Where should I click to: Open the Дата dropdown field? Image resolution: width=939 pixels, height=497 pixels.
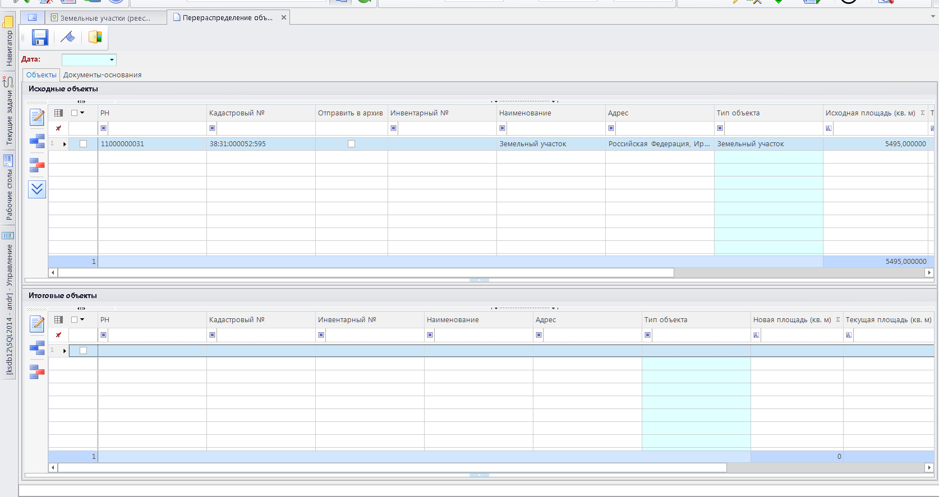click(x=89, y=59)
